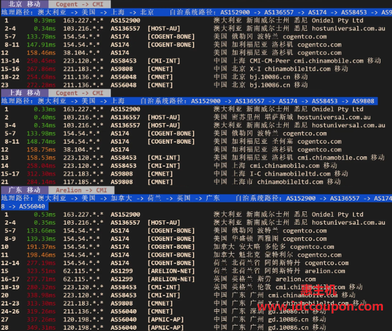392x331 pixels.
Task: Click the 广东 移动 section header
Action: click(x=24, y=190)
